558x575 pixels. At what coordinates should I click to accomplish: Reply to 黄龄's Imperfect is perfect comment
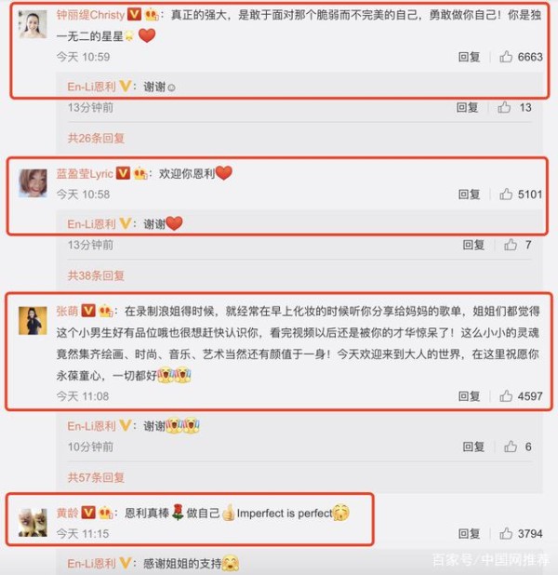click(x=470, y=533)
